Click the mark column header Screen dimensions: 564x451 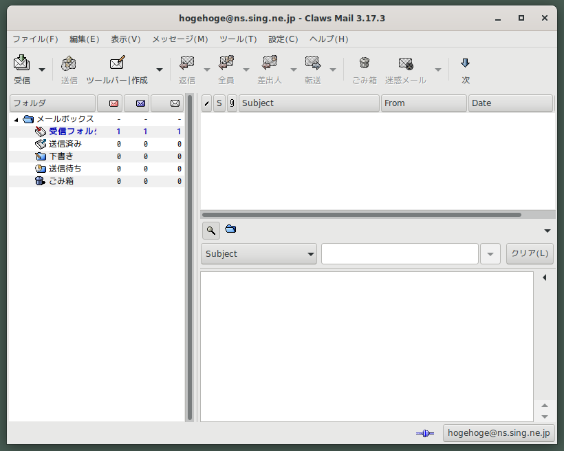[206, 103]
